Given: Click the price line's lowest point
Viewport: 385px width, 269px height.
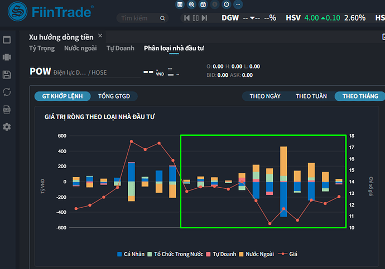Looking at the screenshot, I should (x=270, y=223).
